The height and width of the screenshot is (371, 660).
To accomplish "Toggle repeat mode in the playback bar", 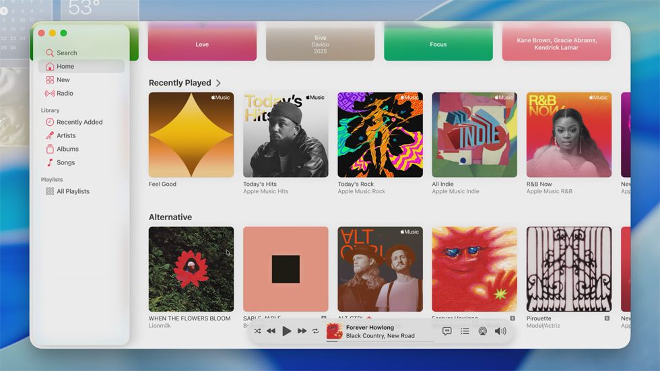I will 315,331.
